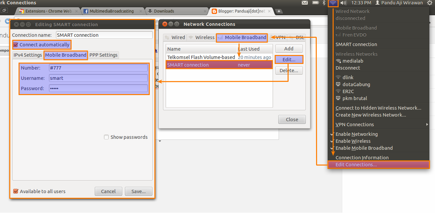This screenshot has width=435, height=213.
Task: Connect to dlink wireless network
Action: point(378,78)
